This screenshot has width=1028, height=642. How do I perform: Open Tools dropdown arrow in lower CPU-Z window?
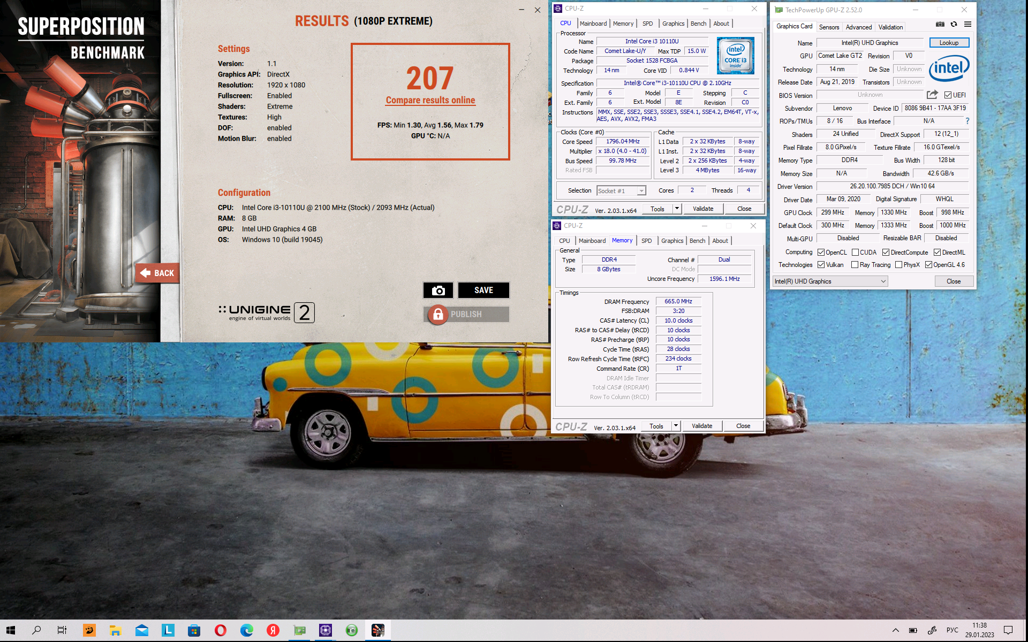point(676,426)
